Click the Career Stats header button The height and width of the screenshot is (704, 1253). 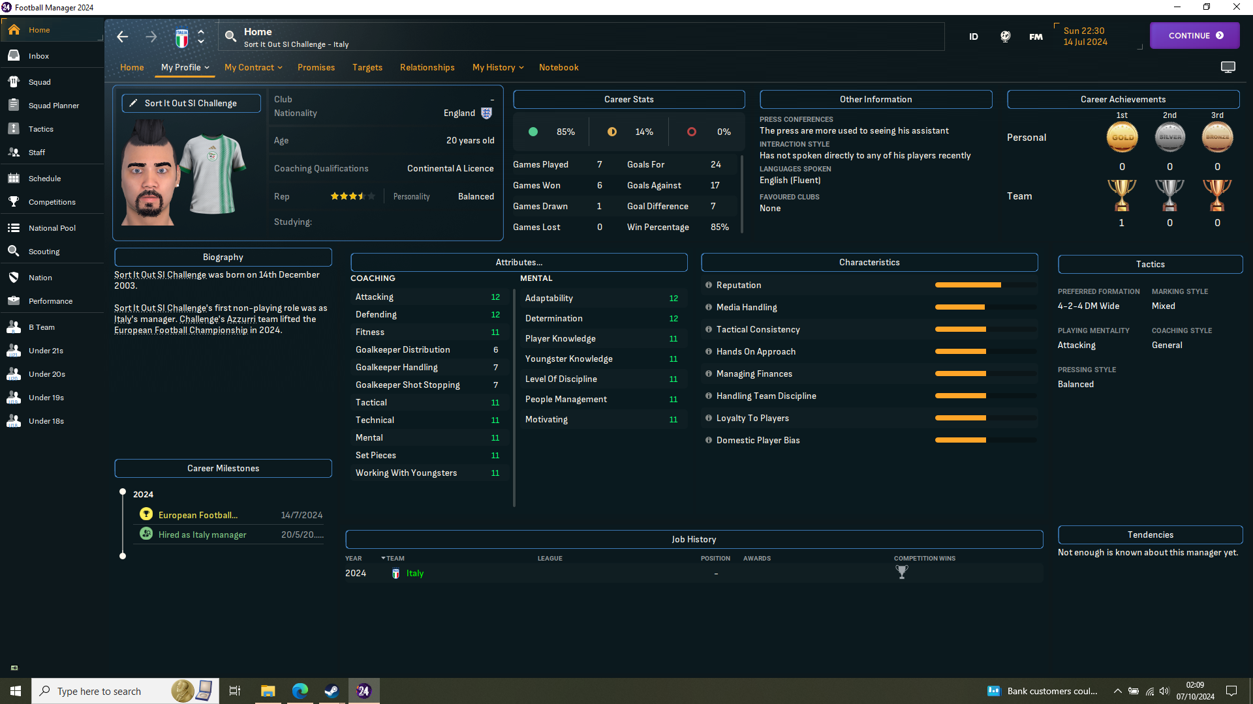628,100
